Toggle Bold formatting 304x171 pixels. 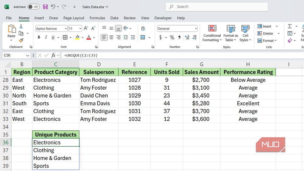(39, 37)
